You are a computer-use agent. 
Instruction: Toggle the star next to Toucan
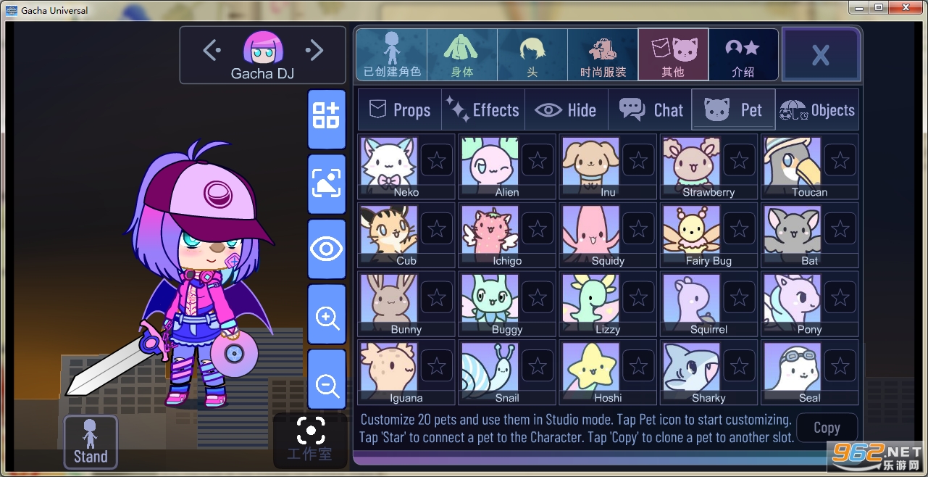pyautogui.click(x=840, y=160)
